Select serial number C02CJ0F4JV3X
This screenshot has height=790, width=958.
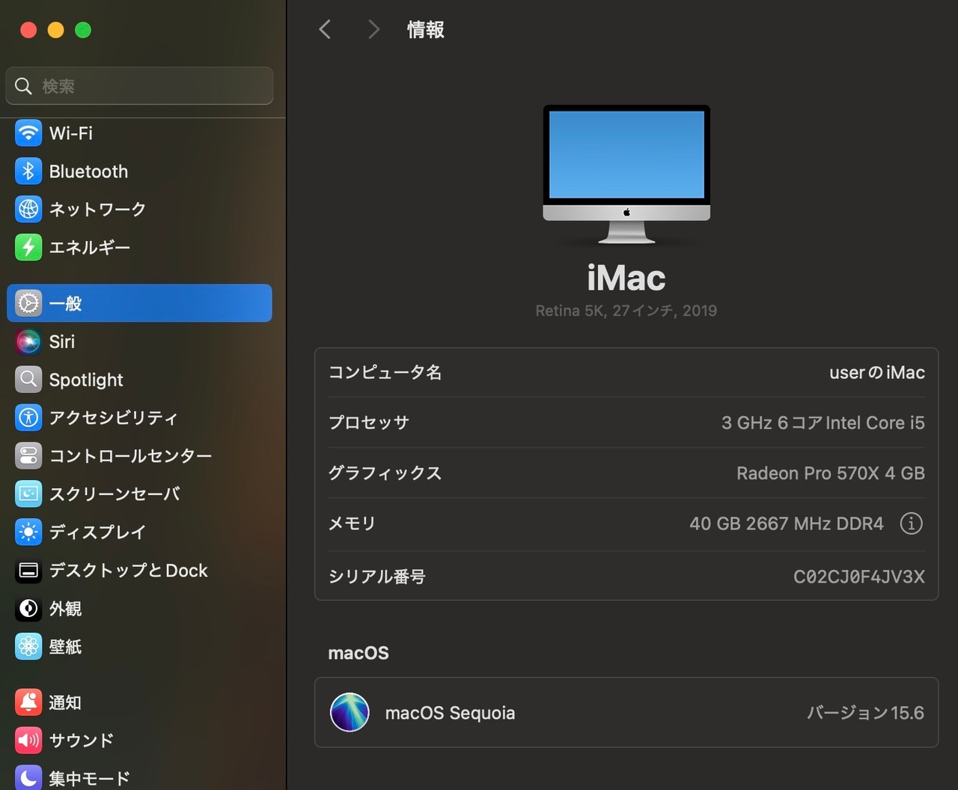click(x=859, y=577)
